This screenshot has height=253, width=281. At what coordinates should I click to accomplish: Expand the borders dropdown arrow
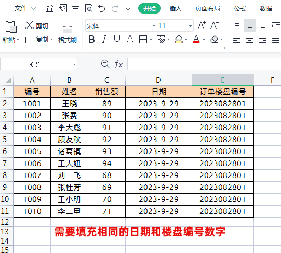151,39
